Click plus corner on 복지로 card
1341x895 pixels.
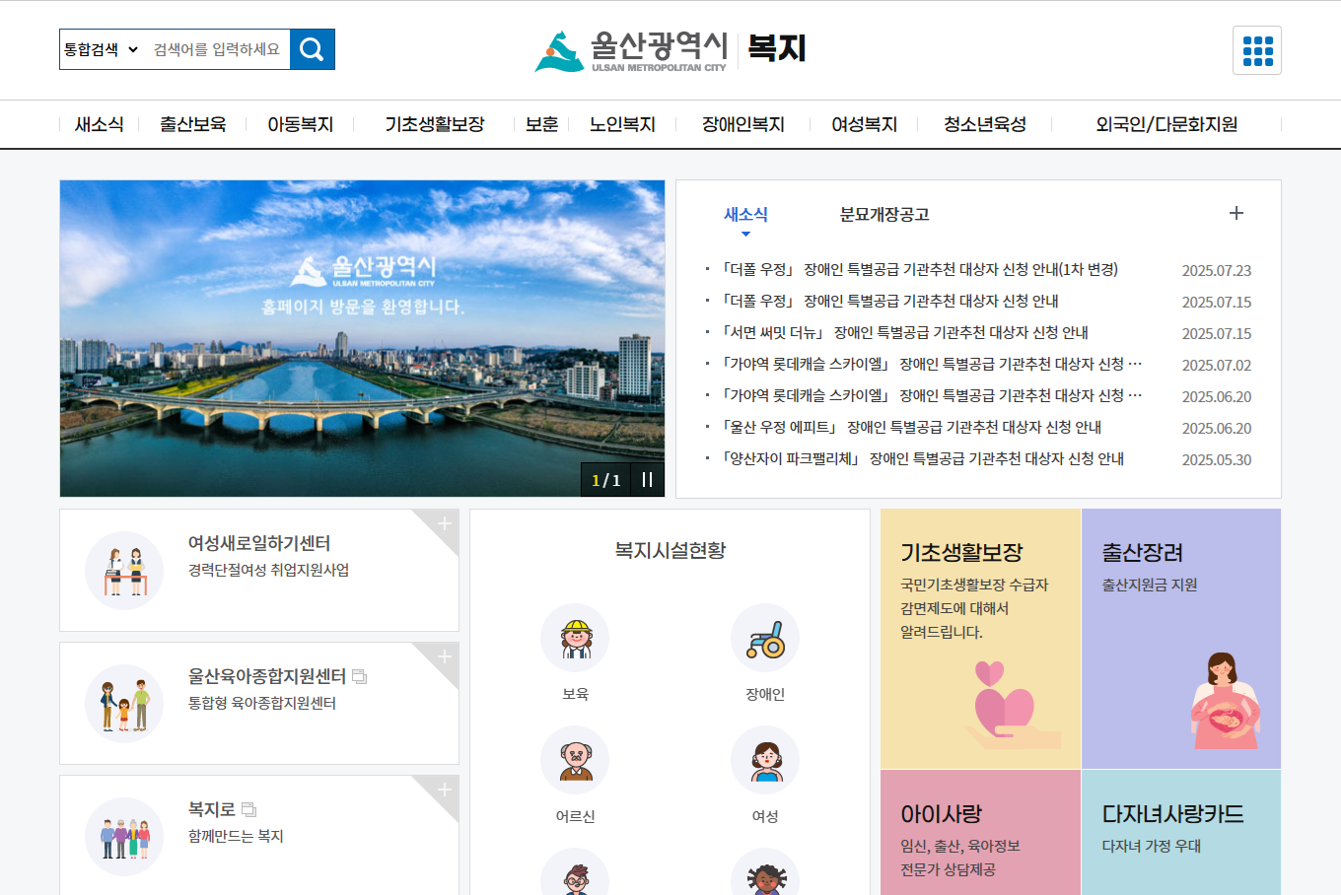coord(444,790)
